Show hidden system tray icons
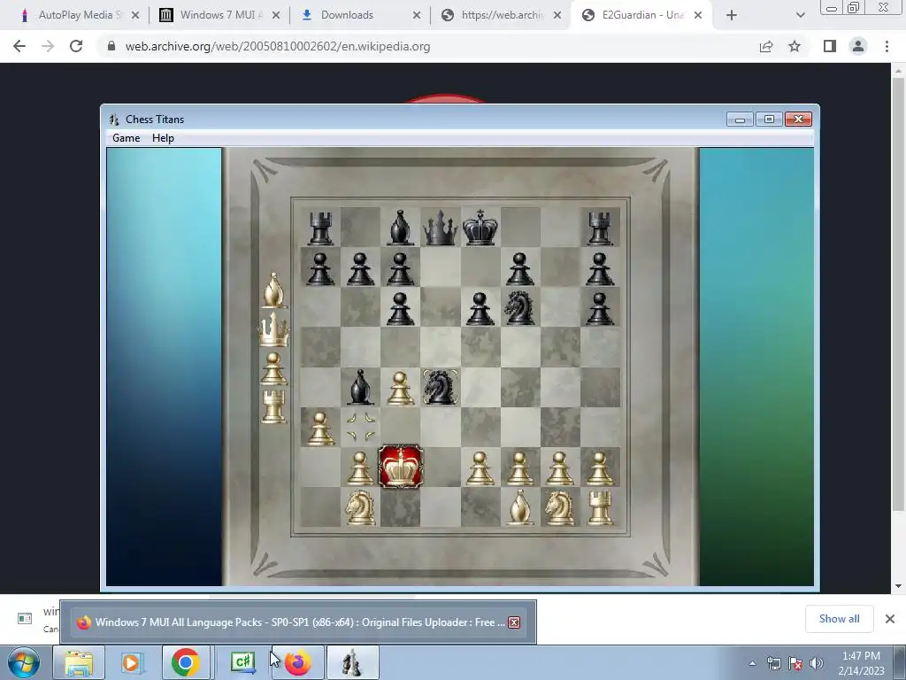This screenshot has height=680, width=906. tap(752, 663)
